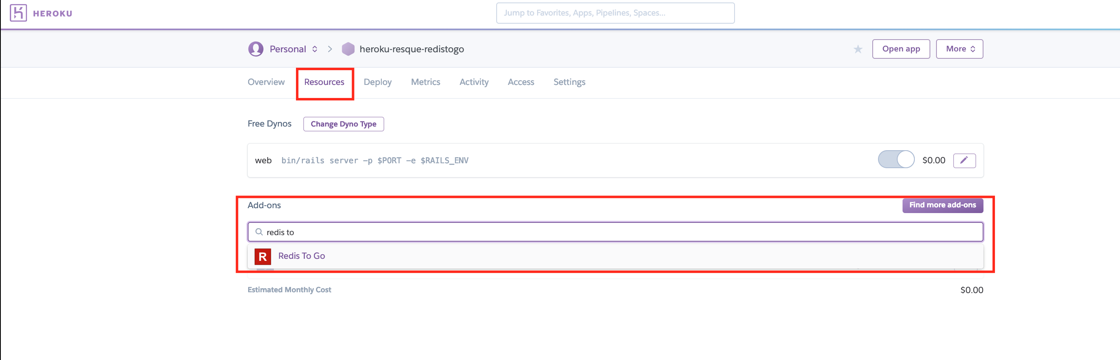This screenshot has width=1120, height=360.
Task: Select the Redis To Go suggestion
Action: pyautogui.click(x=615, y=256)
